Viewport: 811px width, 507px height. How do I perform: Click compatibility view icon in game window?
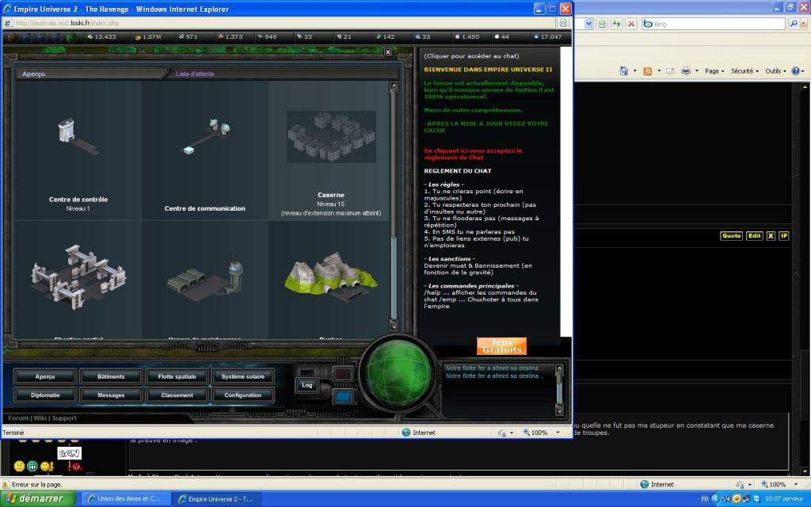563,23
